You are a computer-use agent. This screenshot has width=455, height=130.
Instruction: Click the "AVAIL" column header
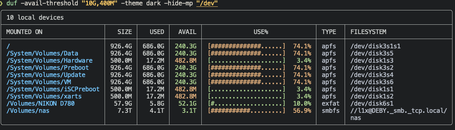click(x=187, y=32)
